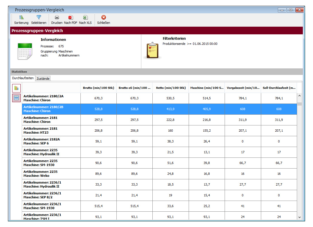
Task: Minimize the Prozessgruppen-Vergleich window
Action: tap(282, 10)
